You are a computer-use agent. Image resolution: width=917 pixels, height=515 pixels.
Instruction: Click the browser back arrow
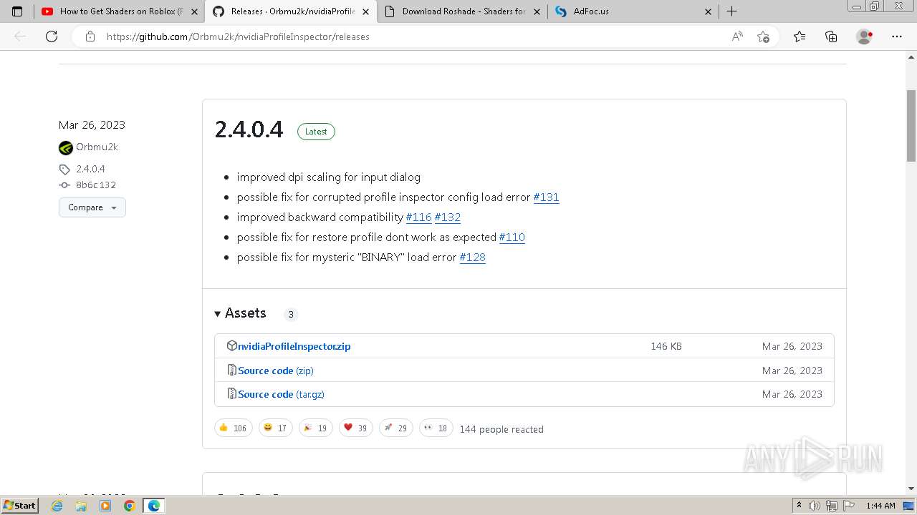[20, 36]
